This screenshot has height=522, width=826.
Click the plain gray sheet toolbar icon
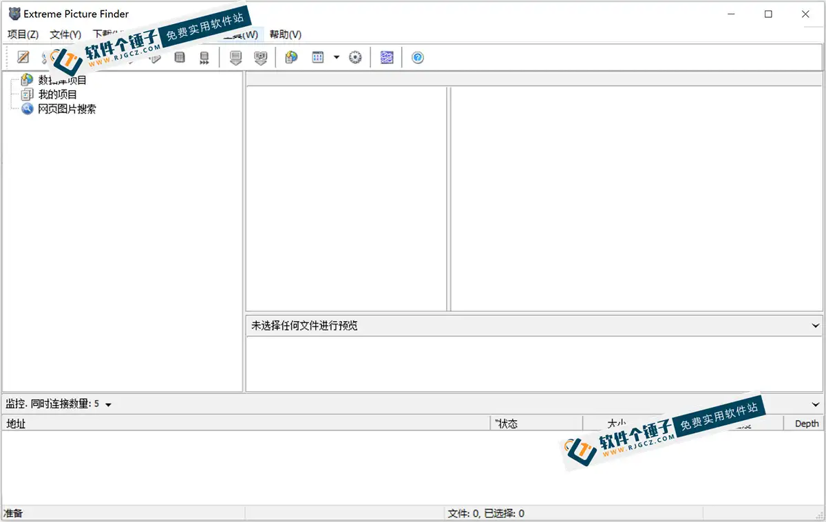180,58
